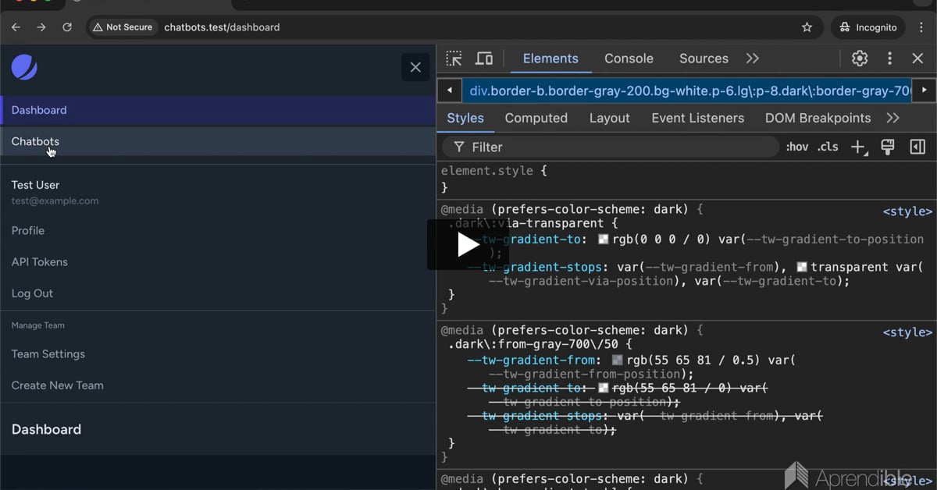Click the inspect element picker icon
The height and width of the screenshot is (490, 937).
(454, 59)
